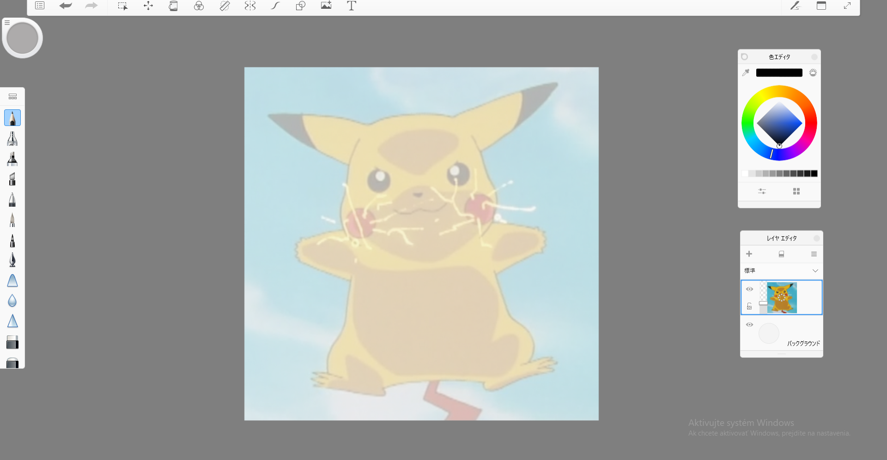Select the blue cone smear brush
Viewport: 887px width, 460px height.
pyautogui.click(x=12, y=281)
